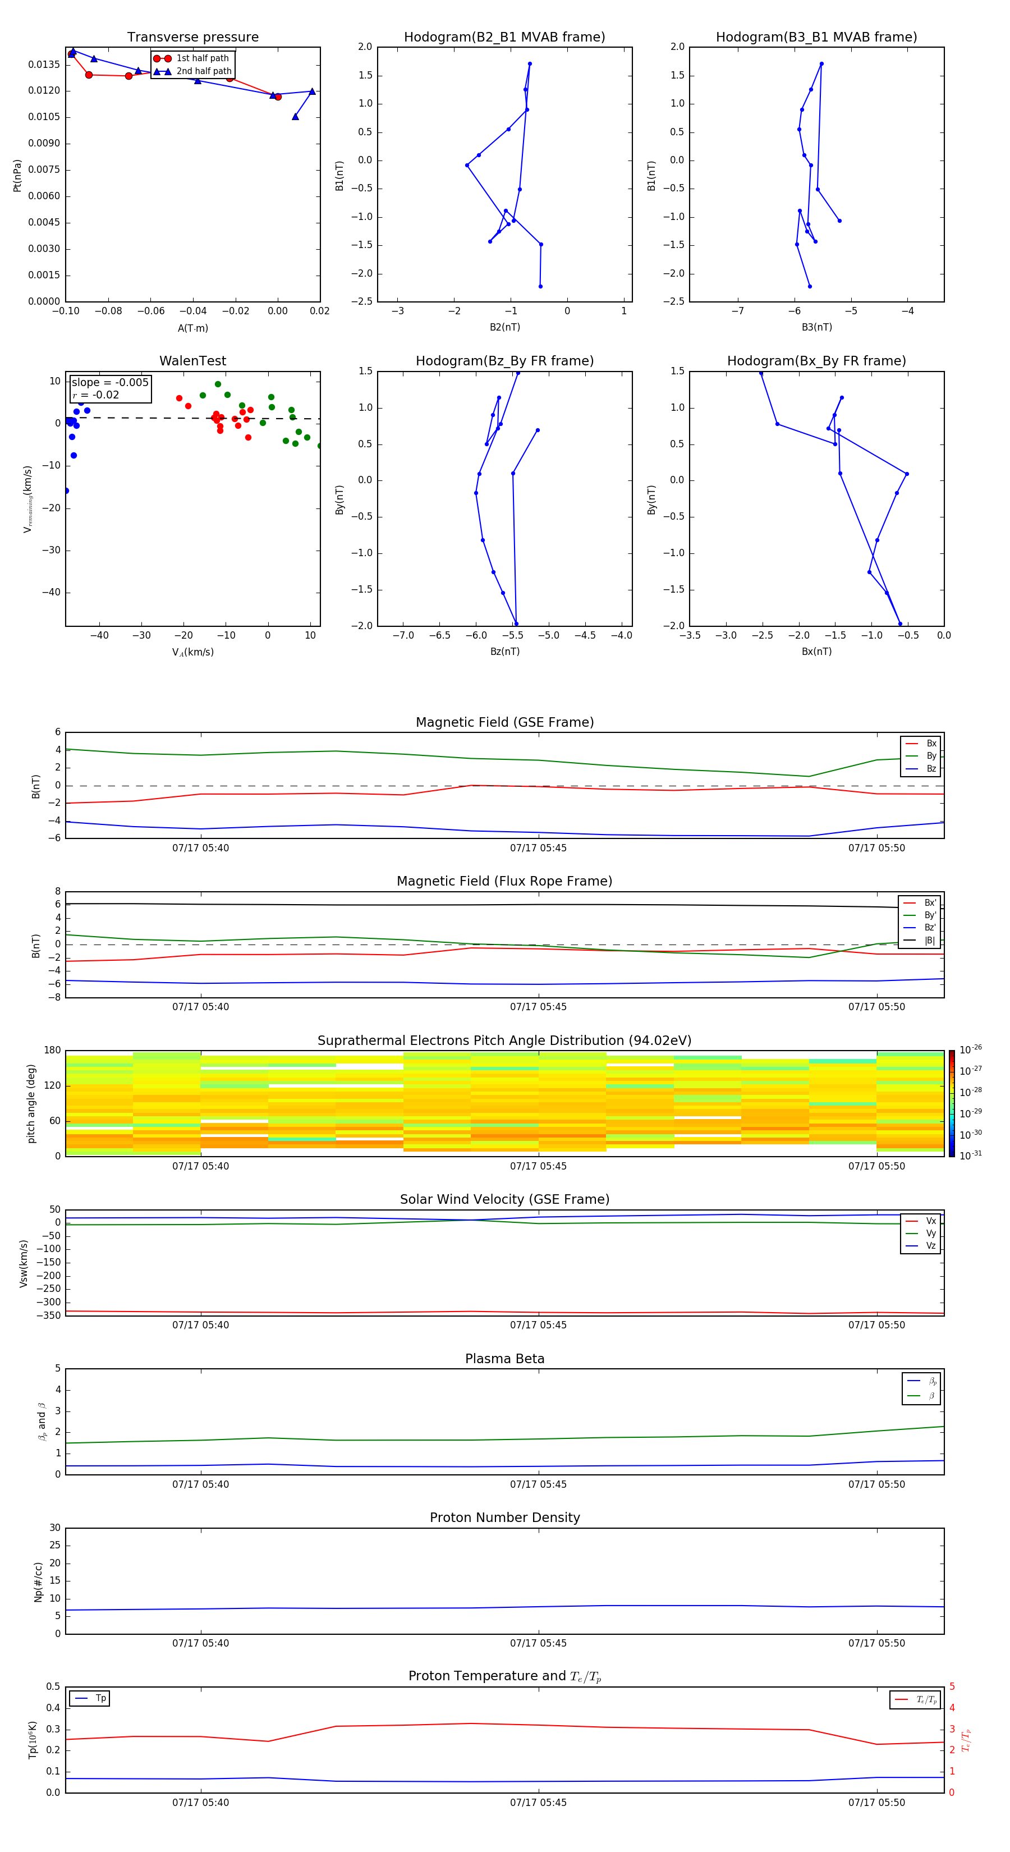Click the "Hodogram(Bx_By FR frame)" title
The image size is (1010, 1852).
click(x=816, y=361)
